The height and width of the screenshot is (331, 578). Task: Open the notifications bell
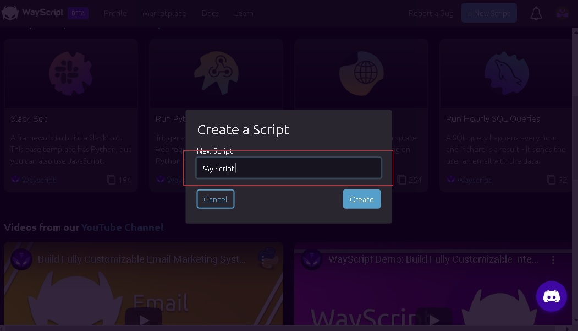point(536,14)
